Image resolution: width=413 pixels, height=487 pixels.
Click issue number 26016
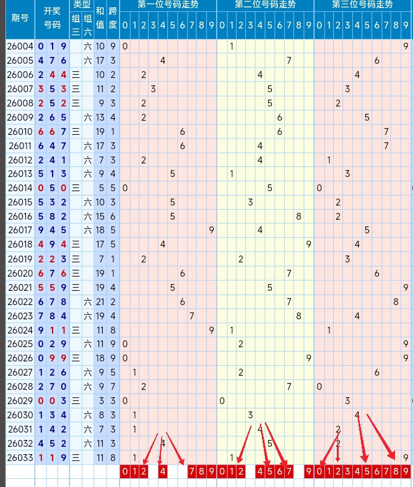click(x=20, y=216)
